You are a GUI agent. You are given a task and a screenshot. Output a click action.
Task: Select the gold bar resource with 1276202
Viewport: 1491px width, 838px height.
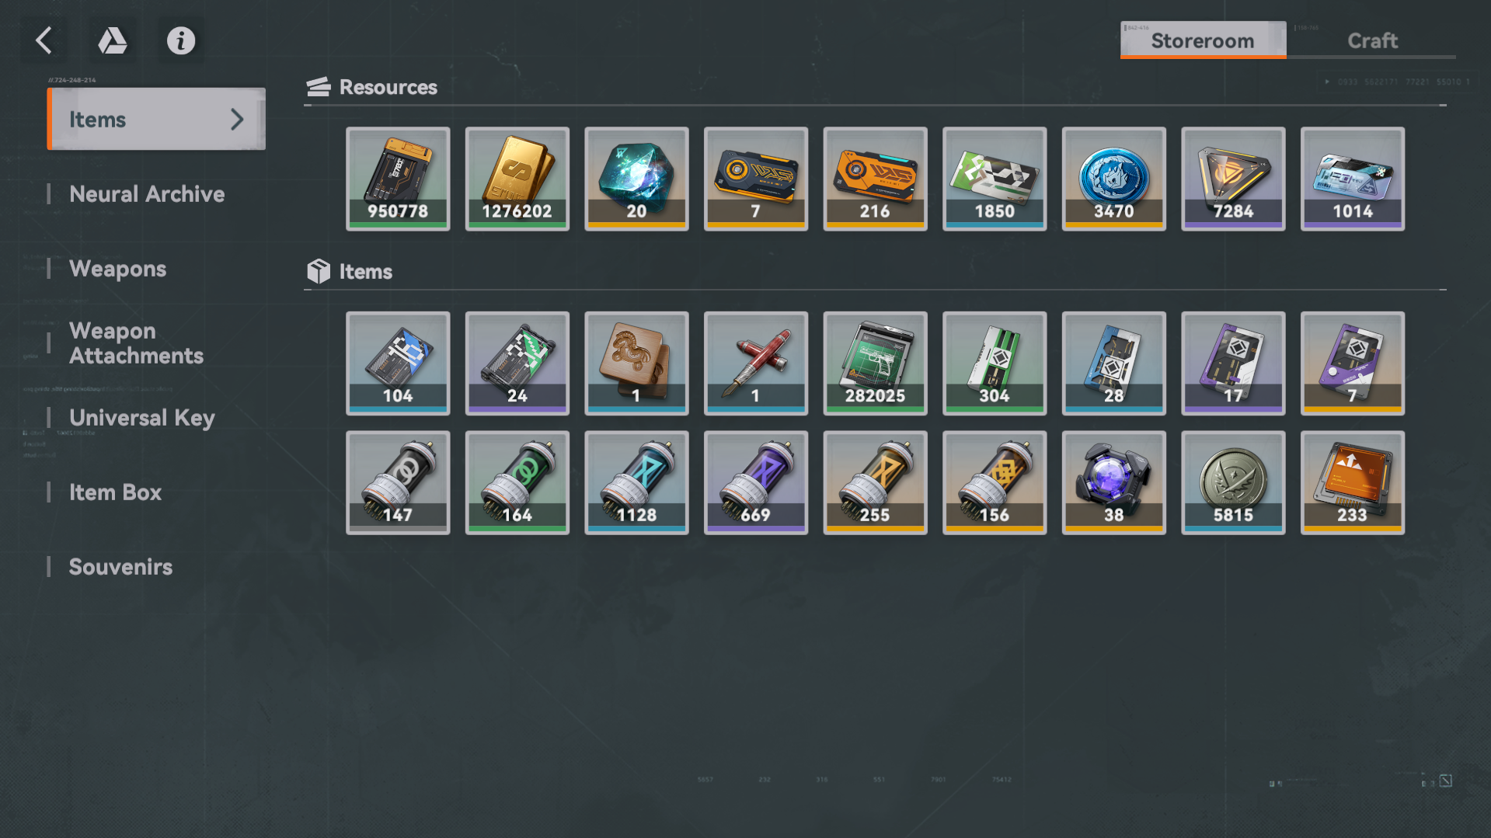517,179
